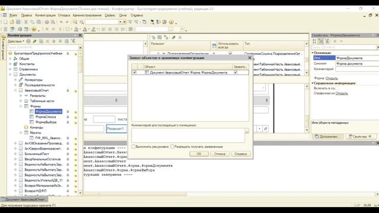The height and width of the screenshot is (213, 379).
Task: Select ФормаВыбора in the configuration tree
Action: click(x=46, y=122)
